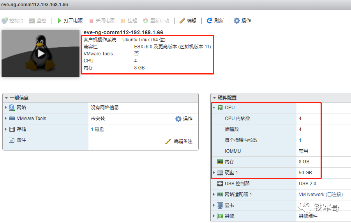Power on VM with 打开电源
351x223 pixels.
pyautogui.click(x=70, y=21)
